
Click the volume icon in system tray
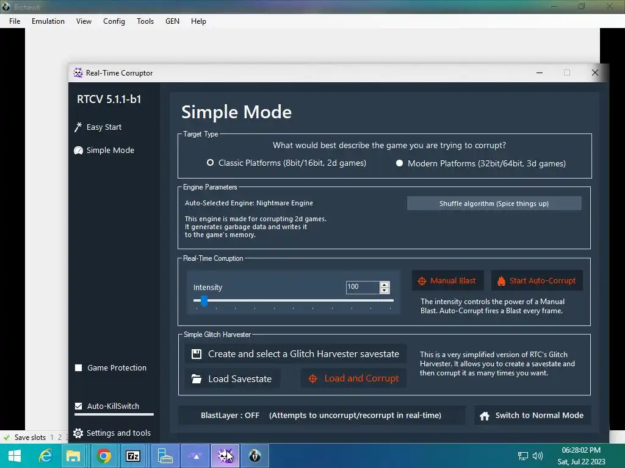[538, 456]
